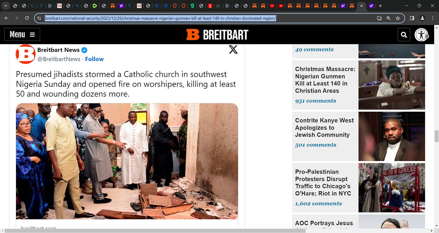Dismiss the accessibility widget with small x
Image resolution: width=439 pixels, height=233 pixels.
coord(427,36)
